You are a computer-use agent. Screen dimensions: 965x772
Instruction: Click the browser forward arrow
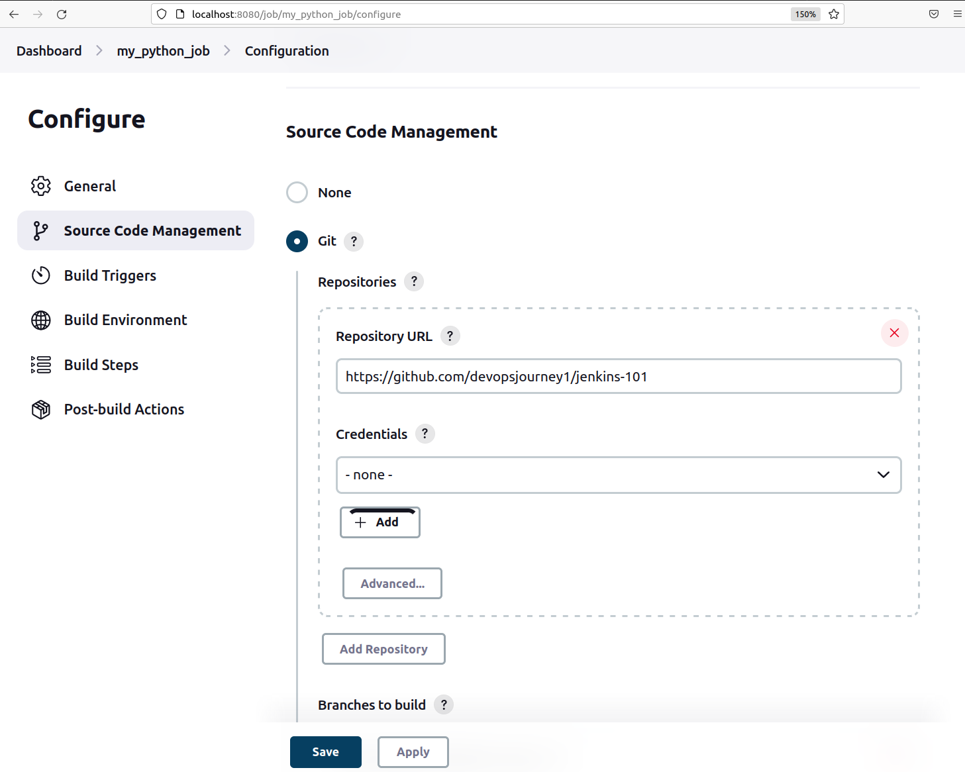tap(38, 14)
